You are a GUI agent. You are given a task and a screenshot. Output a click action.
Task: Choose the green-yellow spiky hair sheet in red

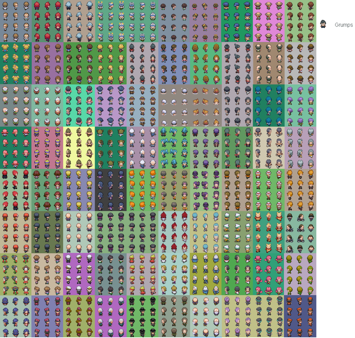tap(142, 274)
